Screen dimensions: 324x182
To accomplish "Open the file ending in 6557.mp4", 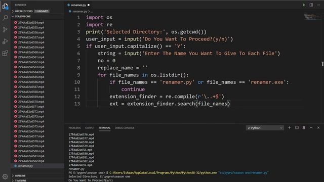I will 31,37.
